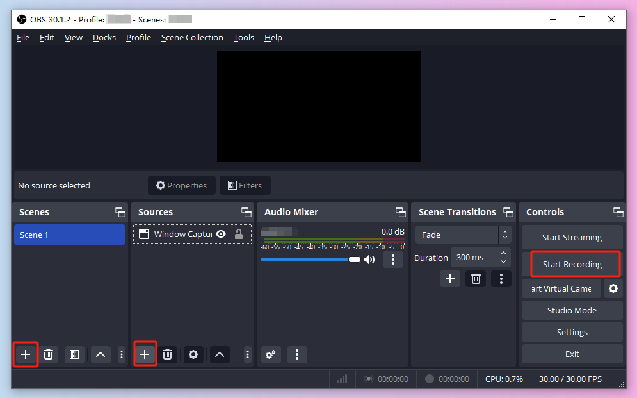Open the Help menu
The image size is (637, 398).
click(273, 37)
